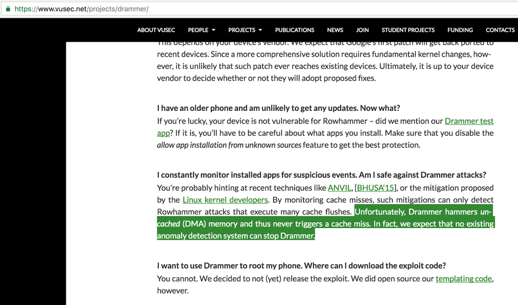Follow the Linux kernel developers link
The height and width of the screenshot is (305, 518).
225,200
